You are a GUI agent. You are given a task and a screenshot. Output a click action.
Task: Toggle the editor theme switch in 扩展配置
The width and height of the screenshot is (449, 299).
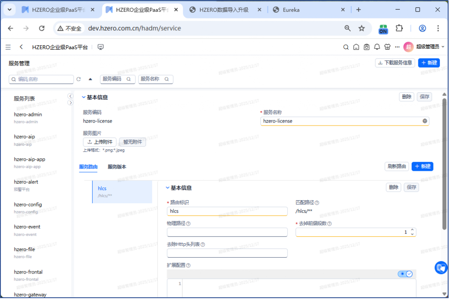coord(405,274)
